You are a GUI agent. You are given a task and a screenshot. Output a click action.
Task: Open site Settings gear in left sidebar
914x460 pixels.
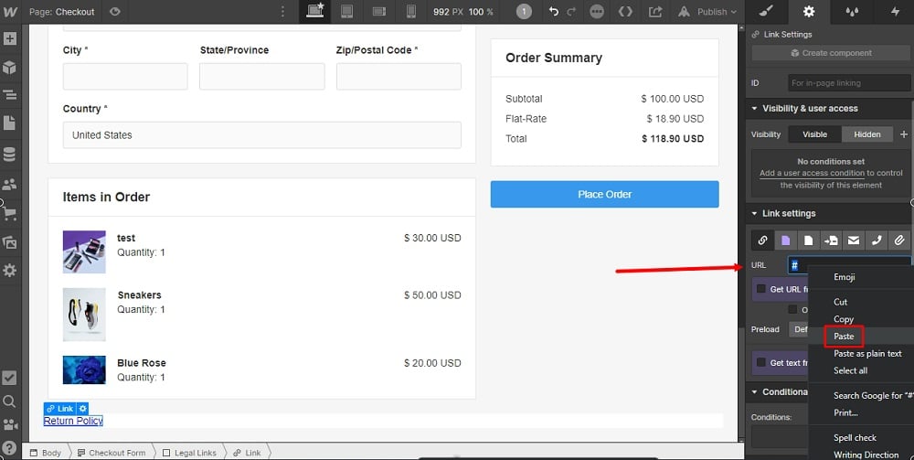pos(10,271)
